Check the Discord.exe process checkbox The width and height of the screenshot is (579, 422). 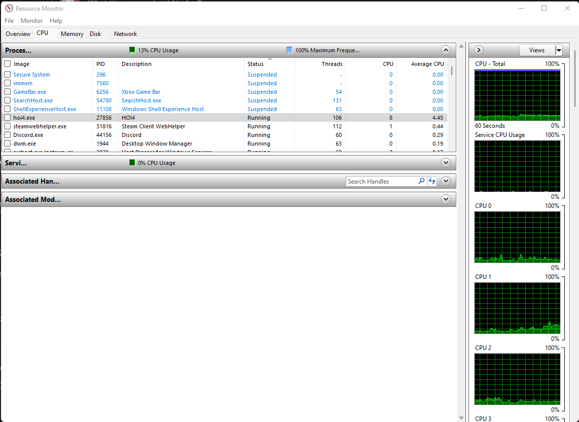point(8,135)
